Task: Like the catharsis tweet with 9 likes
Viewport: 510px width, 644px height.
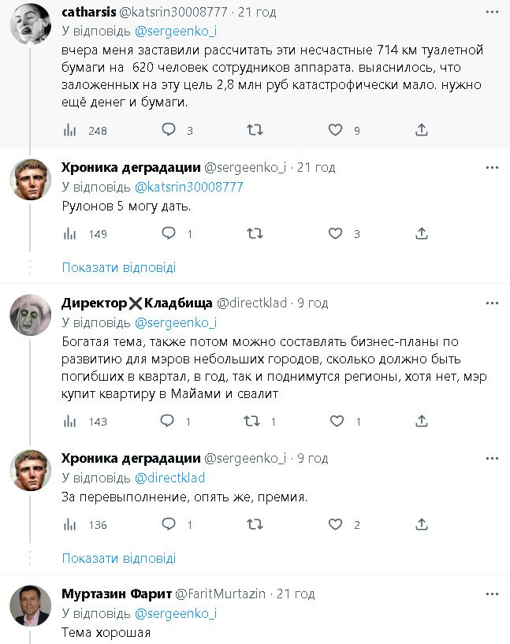Action: click(336, 130)
